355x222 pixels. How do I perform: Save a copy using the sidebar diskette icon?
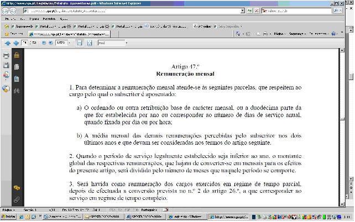coord(6,65)
